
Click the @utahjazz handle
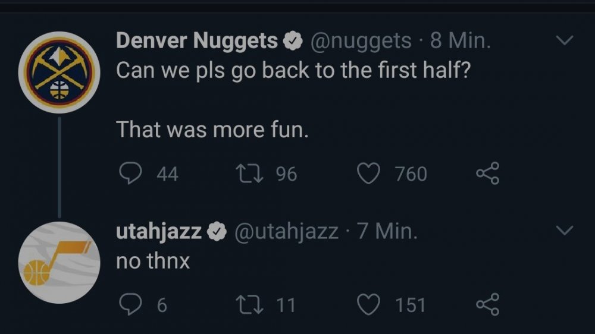click(287, 231)
